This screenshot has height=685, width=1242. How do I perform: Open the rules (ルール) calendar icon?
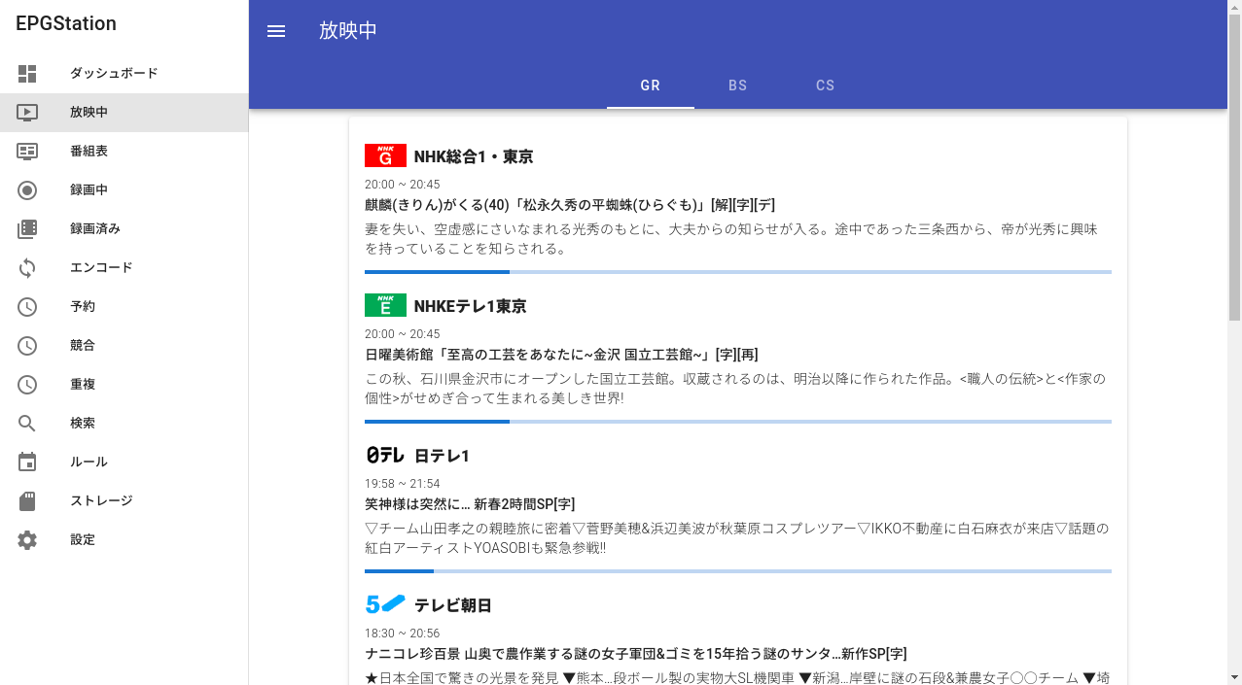pos(27,462)
